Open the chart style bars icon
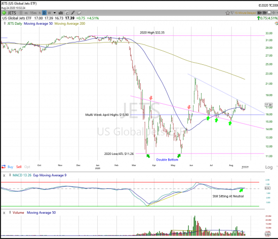The image size is (278, 239). 61,13
